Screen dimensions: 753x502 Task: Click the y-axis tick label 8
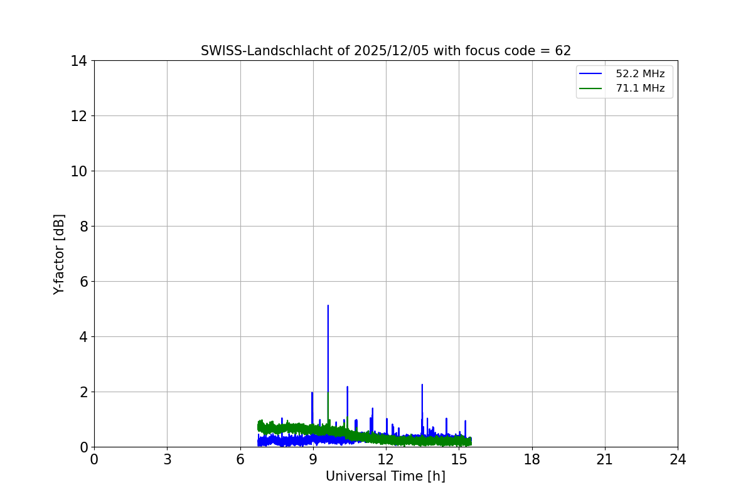[82, 227]
